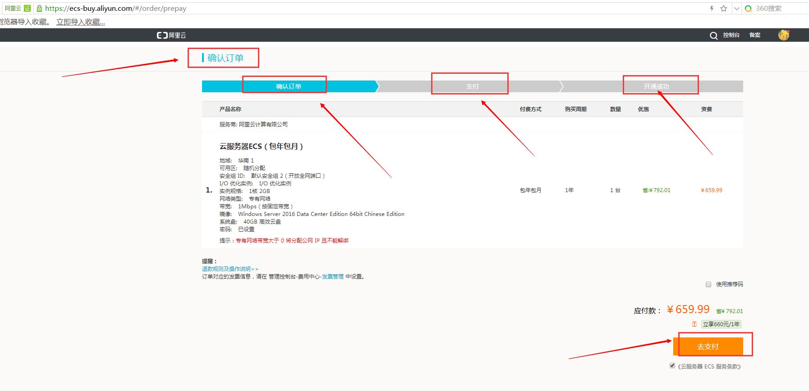Screen dimensions: 809x391
Task: Open the 云服务器 ECS 服务条款 link
Action: tap(709, 367)
